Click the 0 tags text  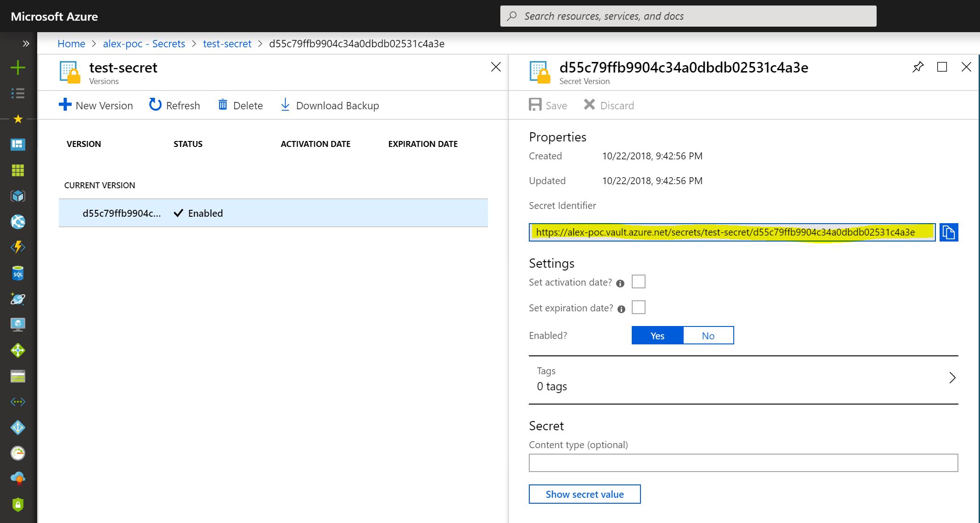point(552,386)
